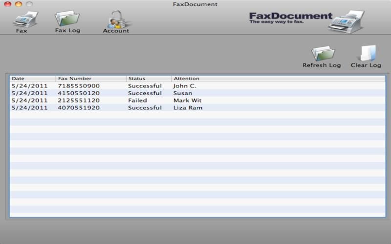Select fax number 7185550900
Image resolution: width=391 pixels, height=244 pixels.
coord(79,86)
